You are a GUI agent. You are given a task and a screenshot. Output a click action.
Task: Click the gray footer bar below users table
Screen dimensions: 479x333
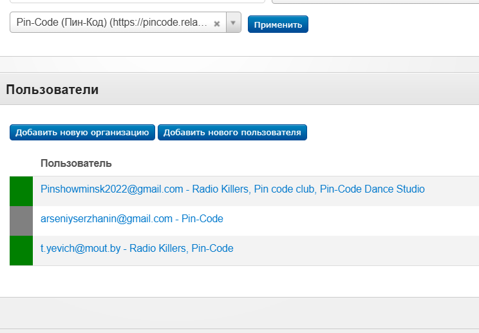(x=239, y=313)
